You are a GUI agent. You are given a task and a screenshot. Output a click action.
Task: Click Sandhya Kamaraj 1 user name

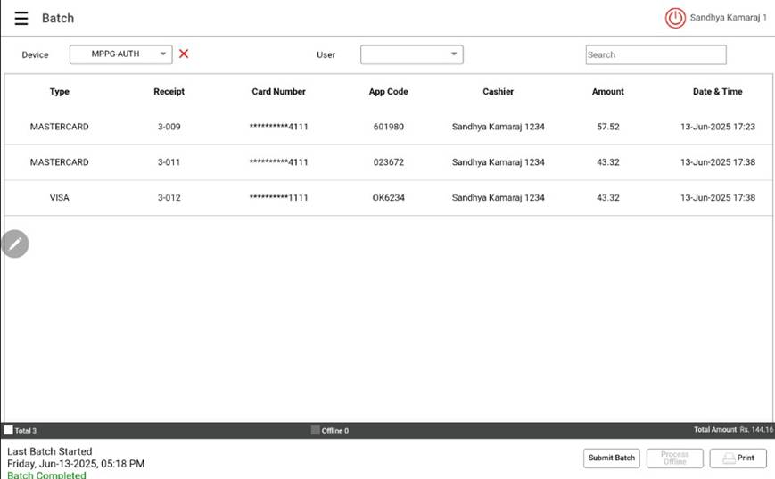(728, 18)
